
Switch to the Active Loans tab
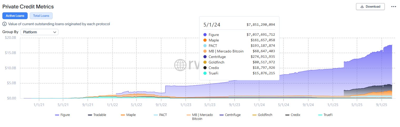pyautogui.click(x=15, y=16)
